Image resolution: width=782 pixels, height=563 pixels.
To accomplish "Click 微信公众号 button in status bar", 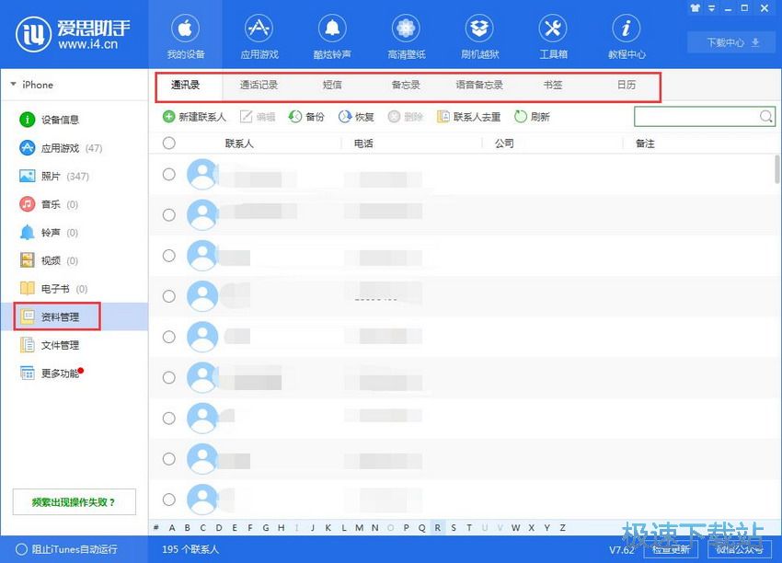I will (x=740, y=549).
